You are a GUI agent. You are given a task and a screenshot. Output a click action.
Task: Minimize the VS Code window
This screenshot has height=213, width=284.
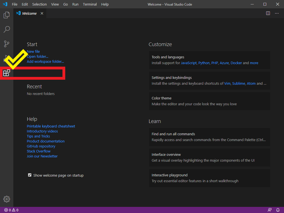pos(252,4)
